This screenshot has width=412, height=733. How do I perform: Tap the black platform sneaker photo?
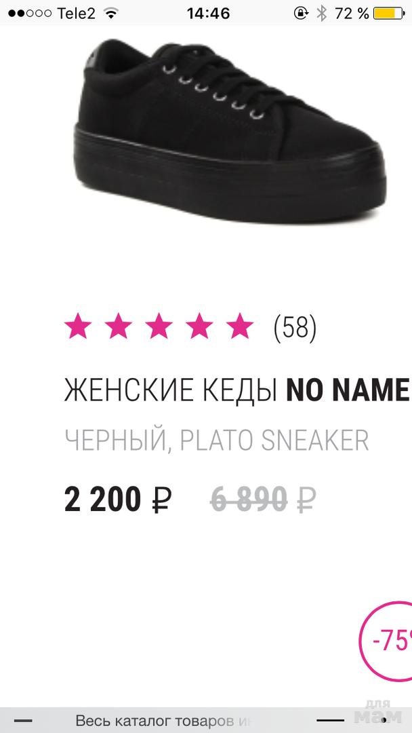(230, 130)
